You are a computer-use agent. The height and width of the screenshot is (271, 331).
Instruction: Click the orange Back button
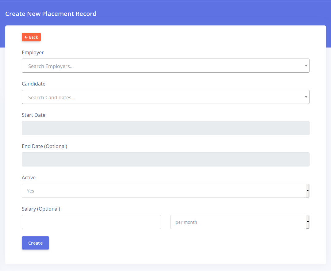pos(31,37)
